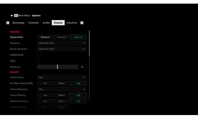Screen dimensions: 198x119
Task: Open the Gameplay tab
Action: tap(18, 23)
